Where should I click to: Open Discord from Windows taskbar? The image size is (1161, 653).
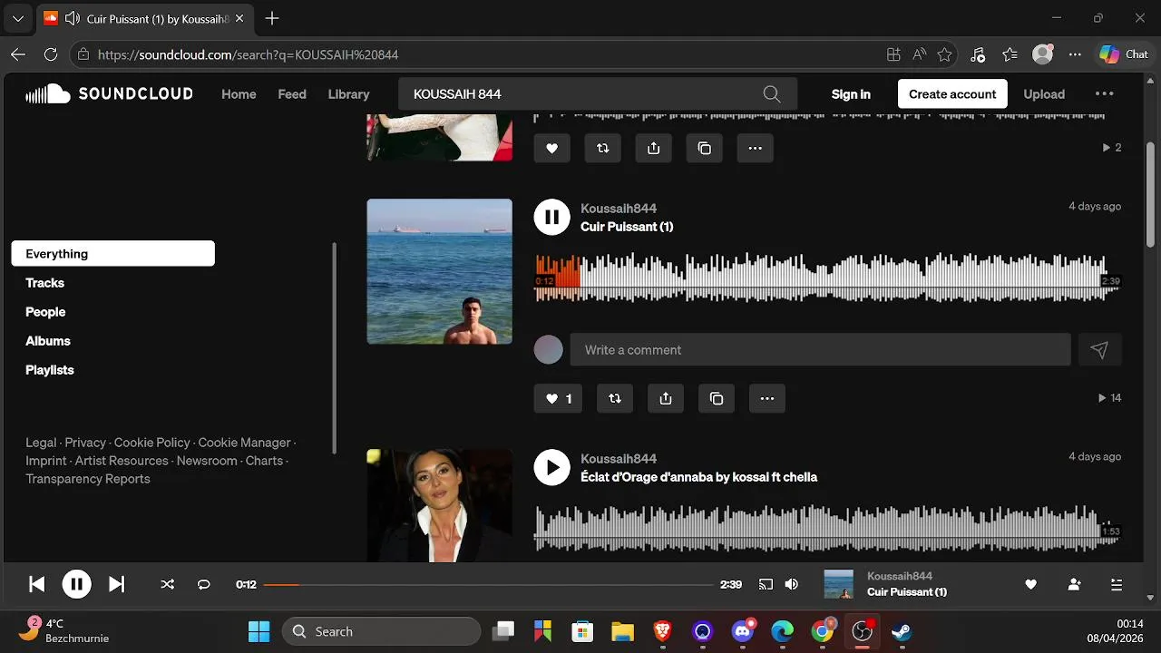743,631
